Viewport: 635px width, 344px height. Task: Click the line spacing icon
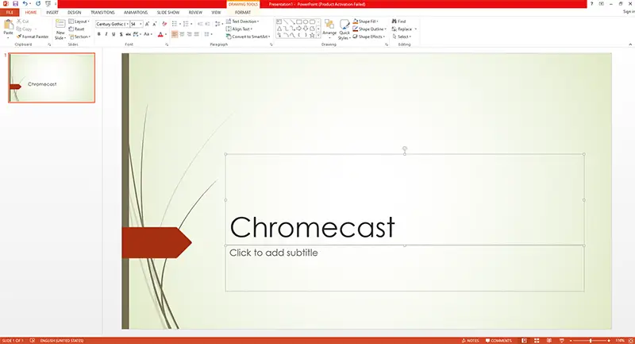coord(217,24)
